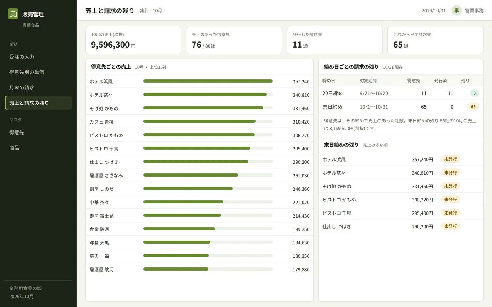Click 未発行 badge for ホテル茶々
This screenshot has width=492, height=307.
(x=450, y=173)
